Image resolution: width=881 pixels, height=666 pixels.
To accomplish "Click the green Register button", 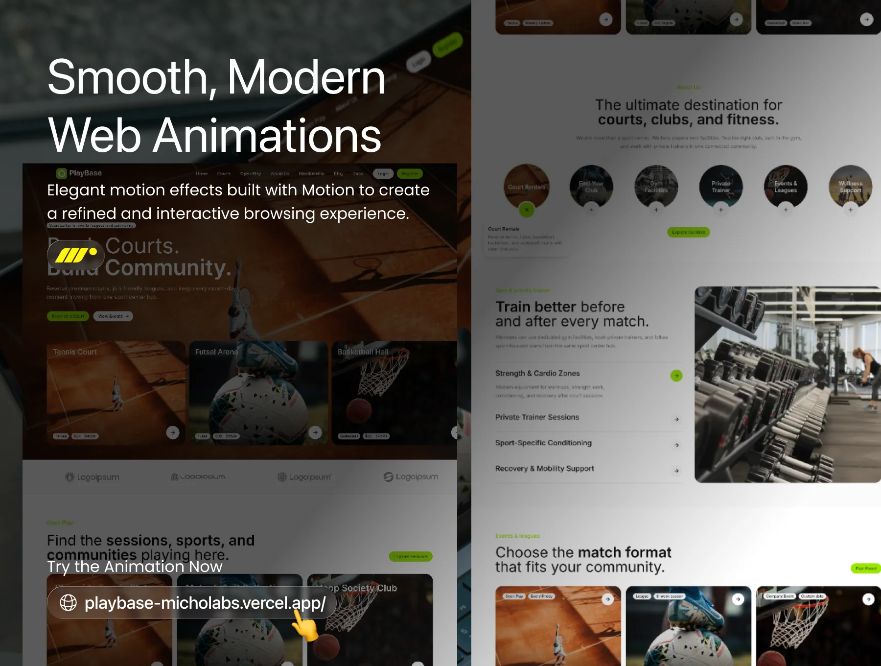I will coord(410,174).
